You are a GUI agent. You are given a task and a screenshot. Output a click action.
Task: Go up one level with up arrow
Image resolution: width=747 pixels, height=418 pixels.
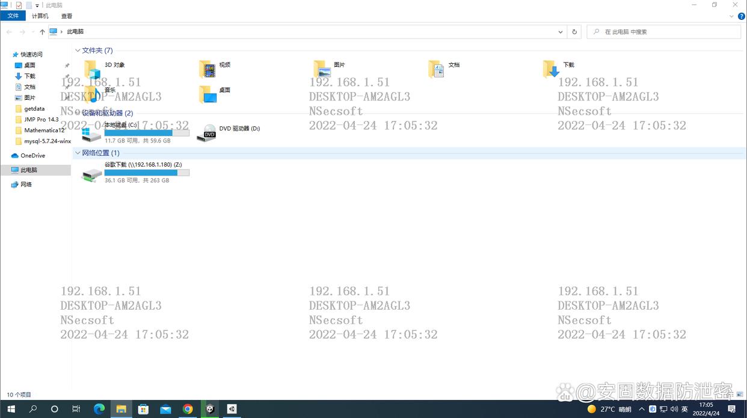tap(42, 32)
